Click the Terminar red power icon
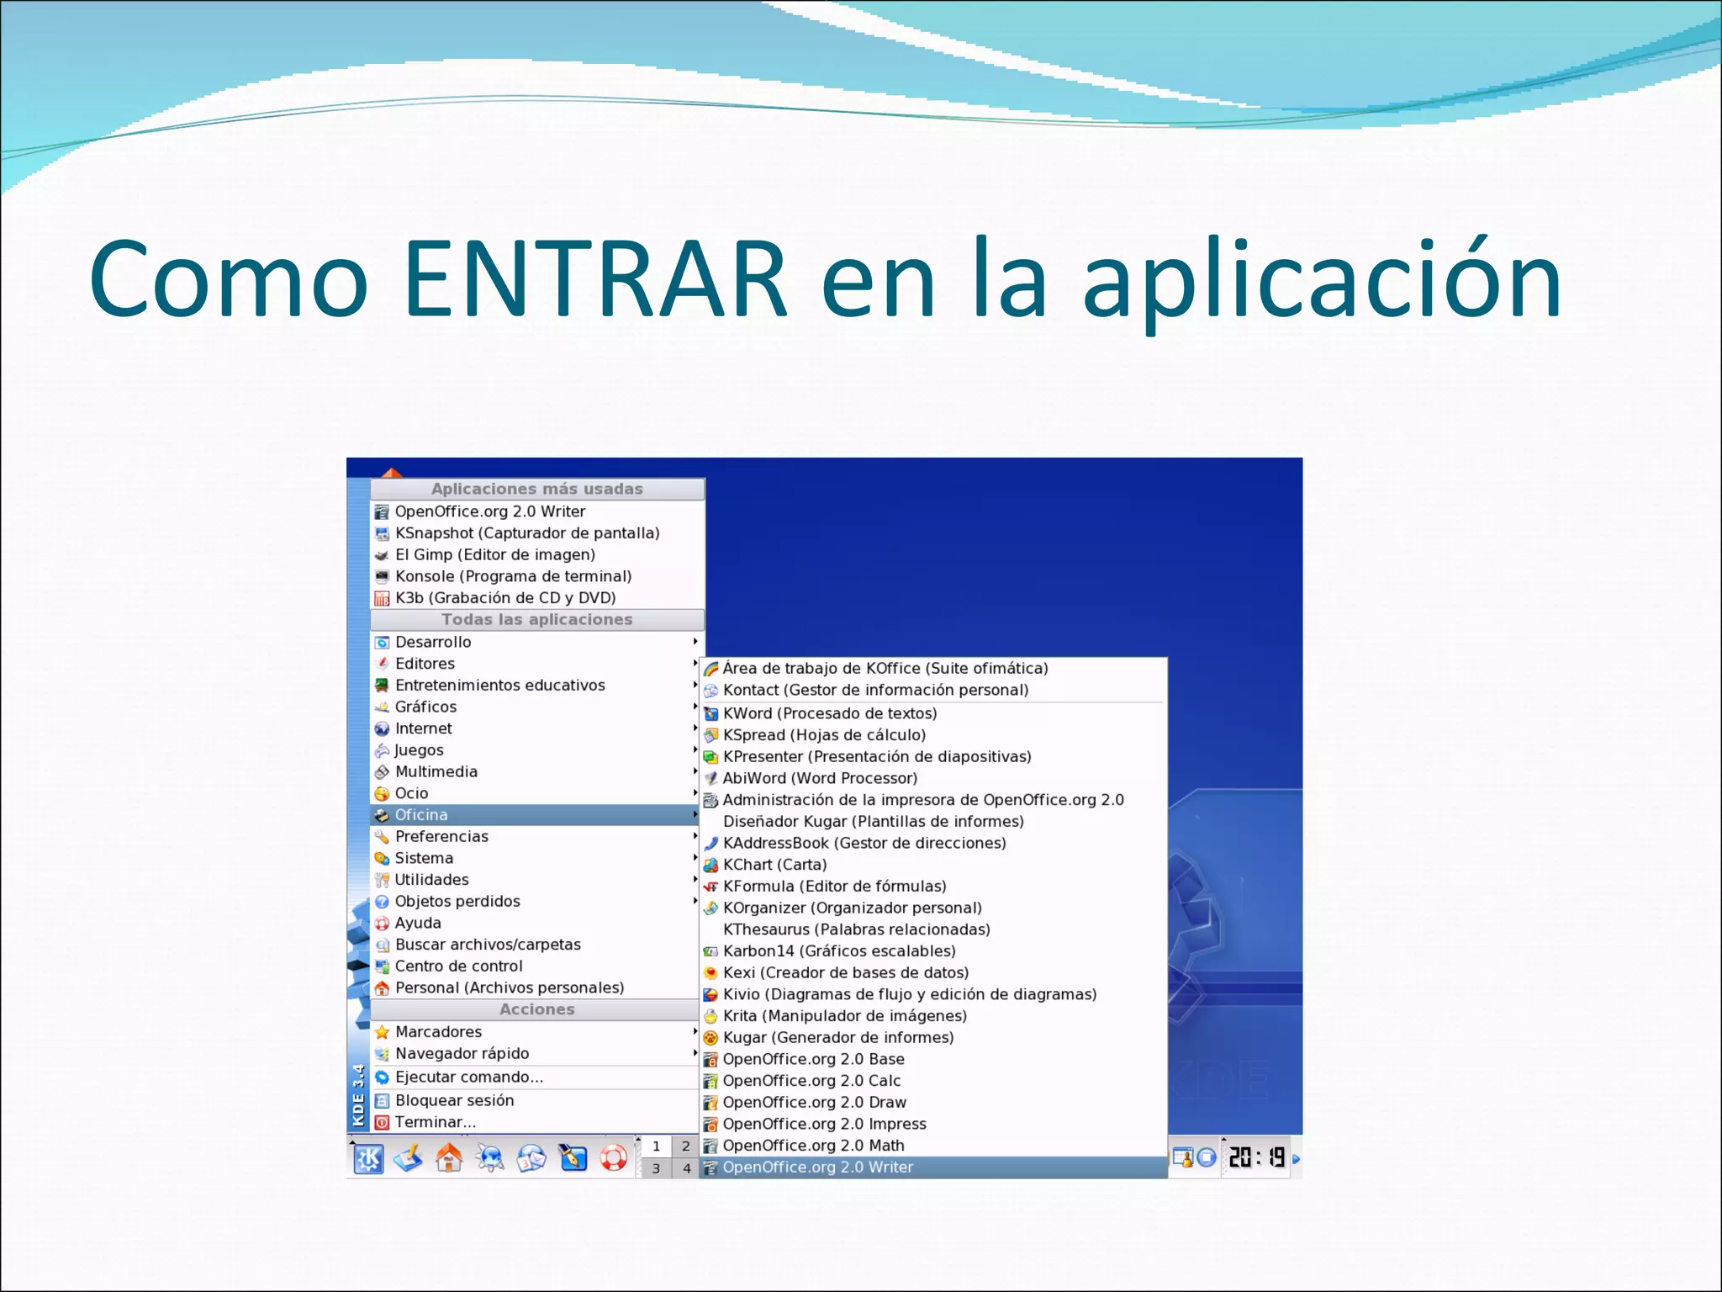The height and width of the screenshot is (1292, 1722). (382, 1122)
